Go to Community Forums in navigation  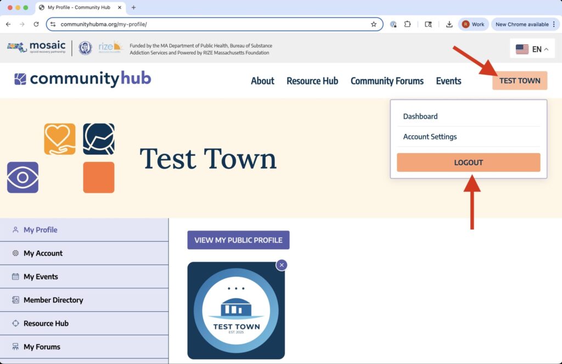pos(387,81)
